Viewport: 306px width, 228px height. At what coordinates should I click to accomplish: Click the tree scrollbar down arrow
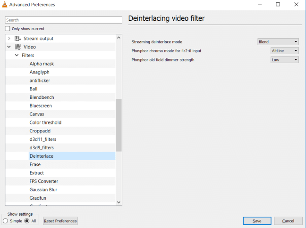click(119, 202)
